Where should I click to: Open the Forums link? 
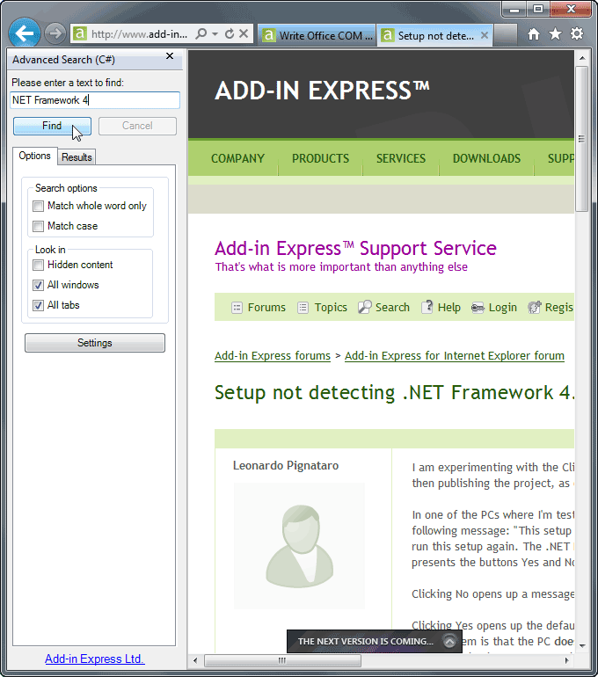(x=266, y=308)
